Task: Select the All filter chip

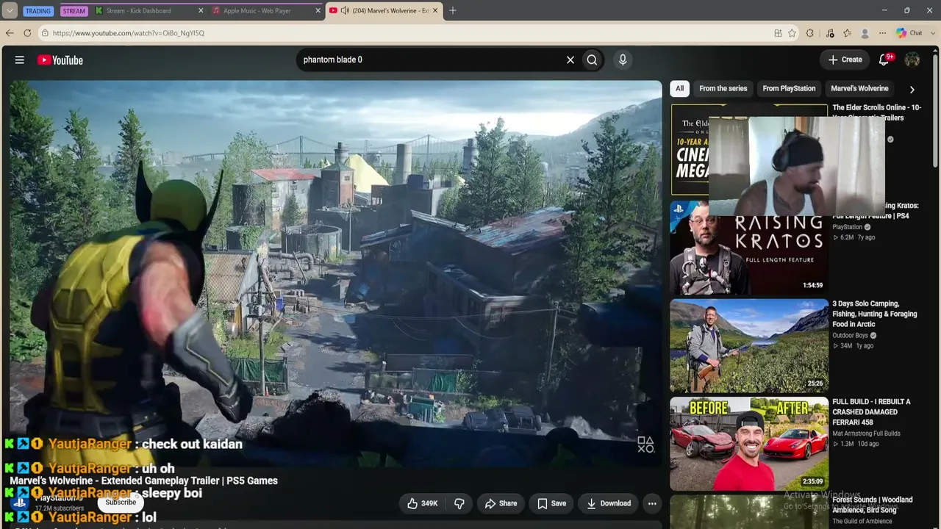Action: [x=679, y=88]
